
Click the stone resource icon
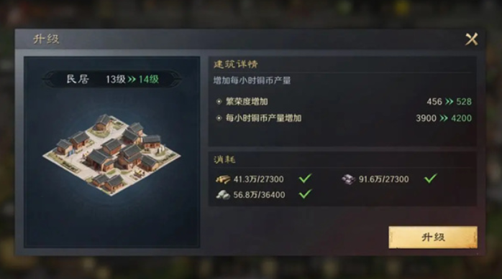(x=223, y=194)
